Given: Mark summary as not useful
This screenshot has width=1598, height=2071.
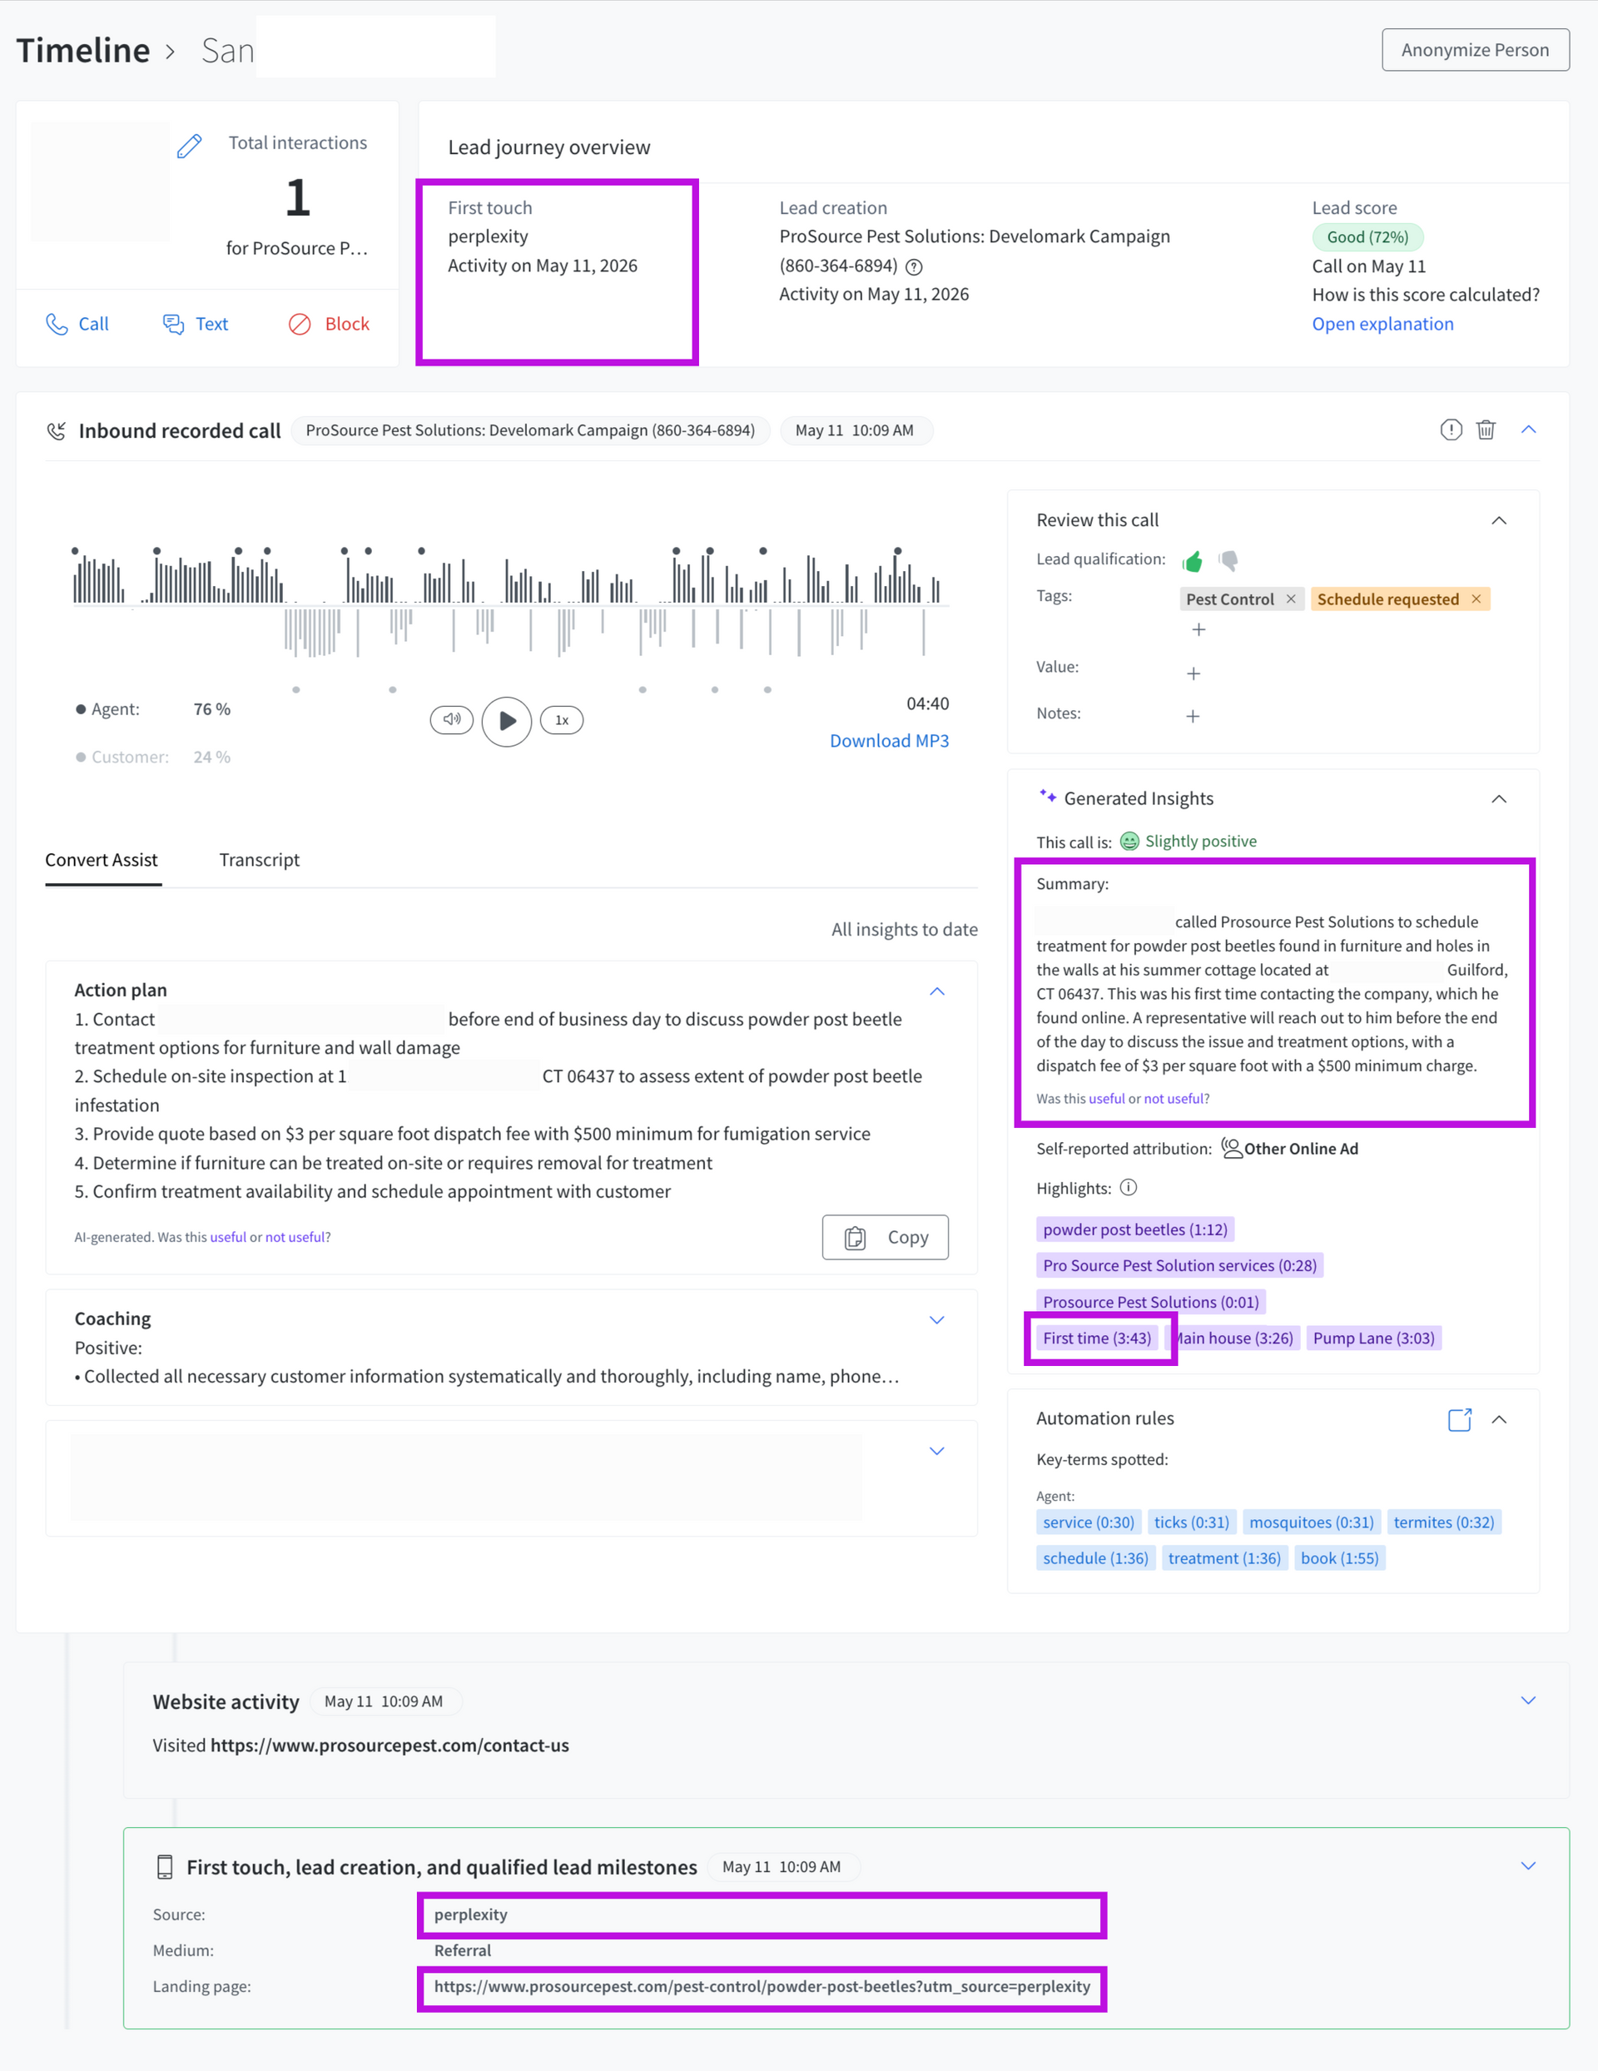Looking at the screenshot, I should 1174,1099.
